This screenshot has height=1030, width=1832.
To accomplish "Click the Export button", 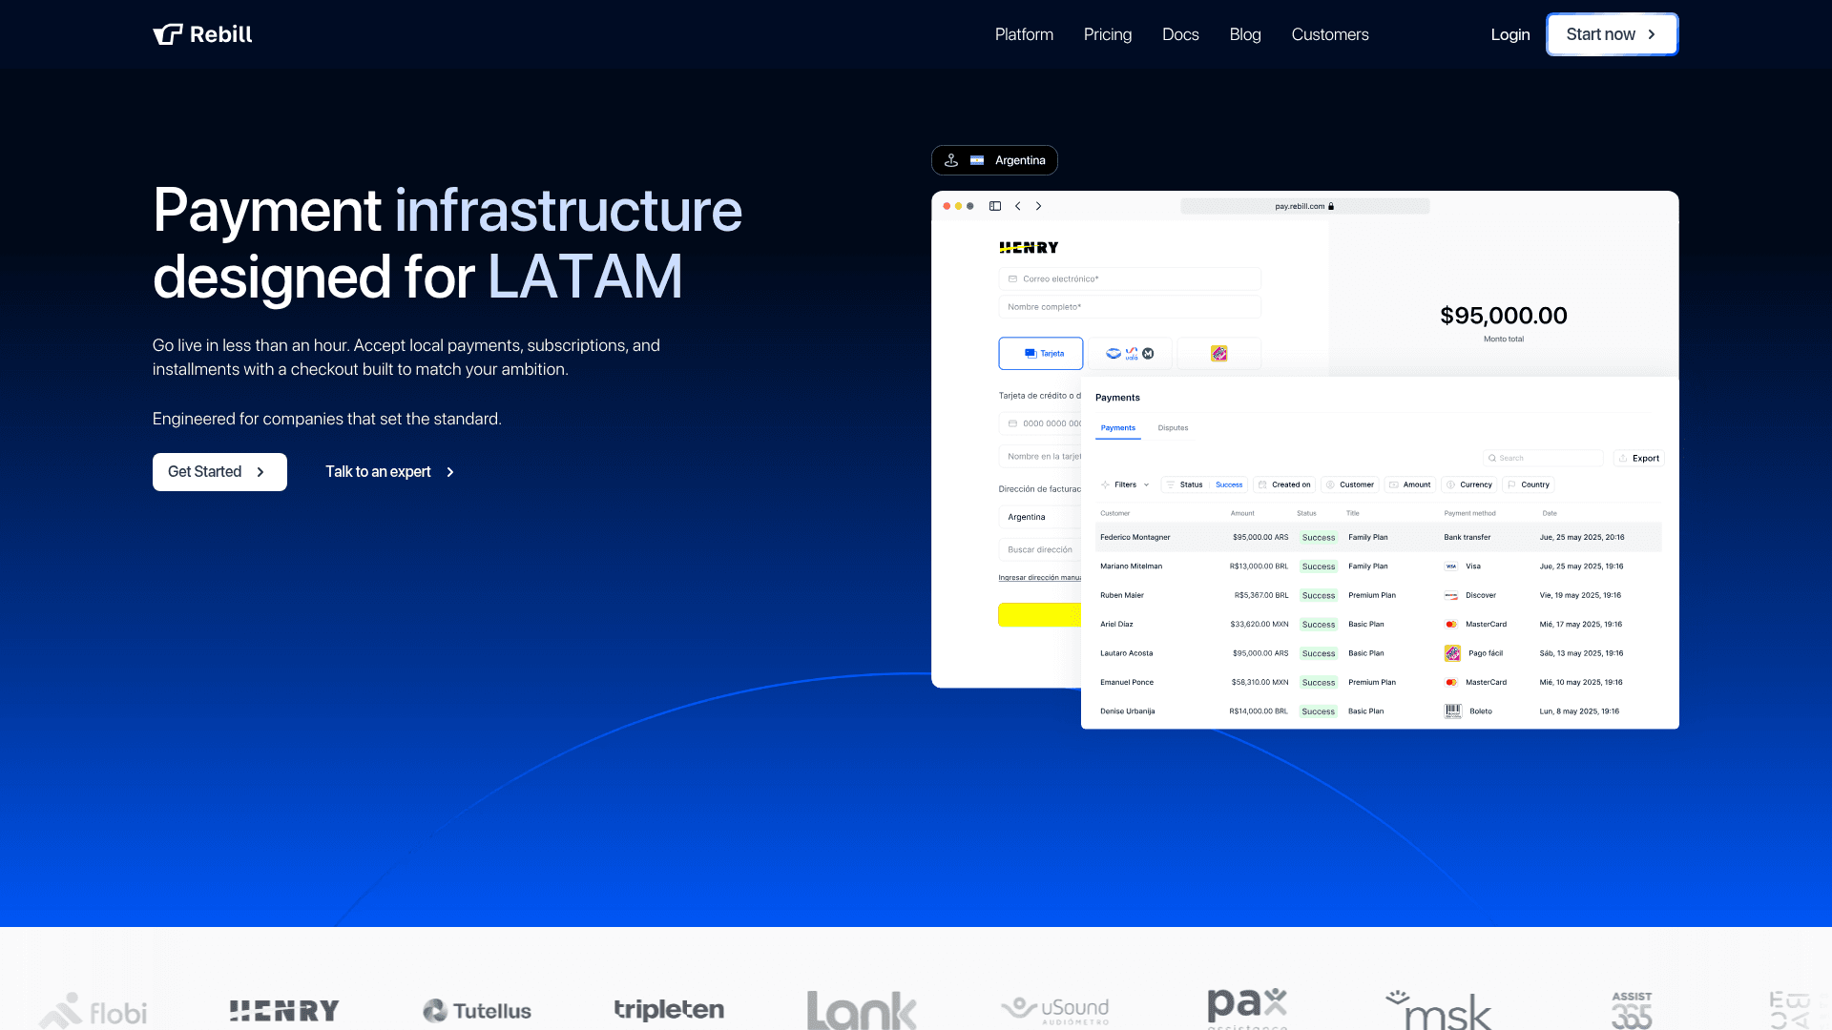I will tap(1639, 458).
